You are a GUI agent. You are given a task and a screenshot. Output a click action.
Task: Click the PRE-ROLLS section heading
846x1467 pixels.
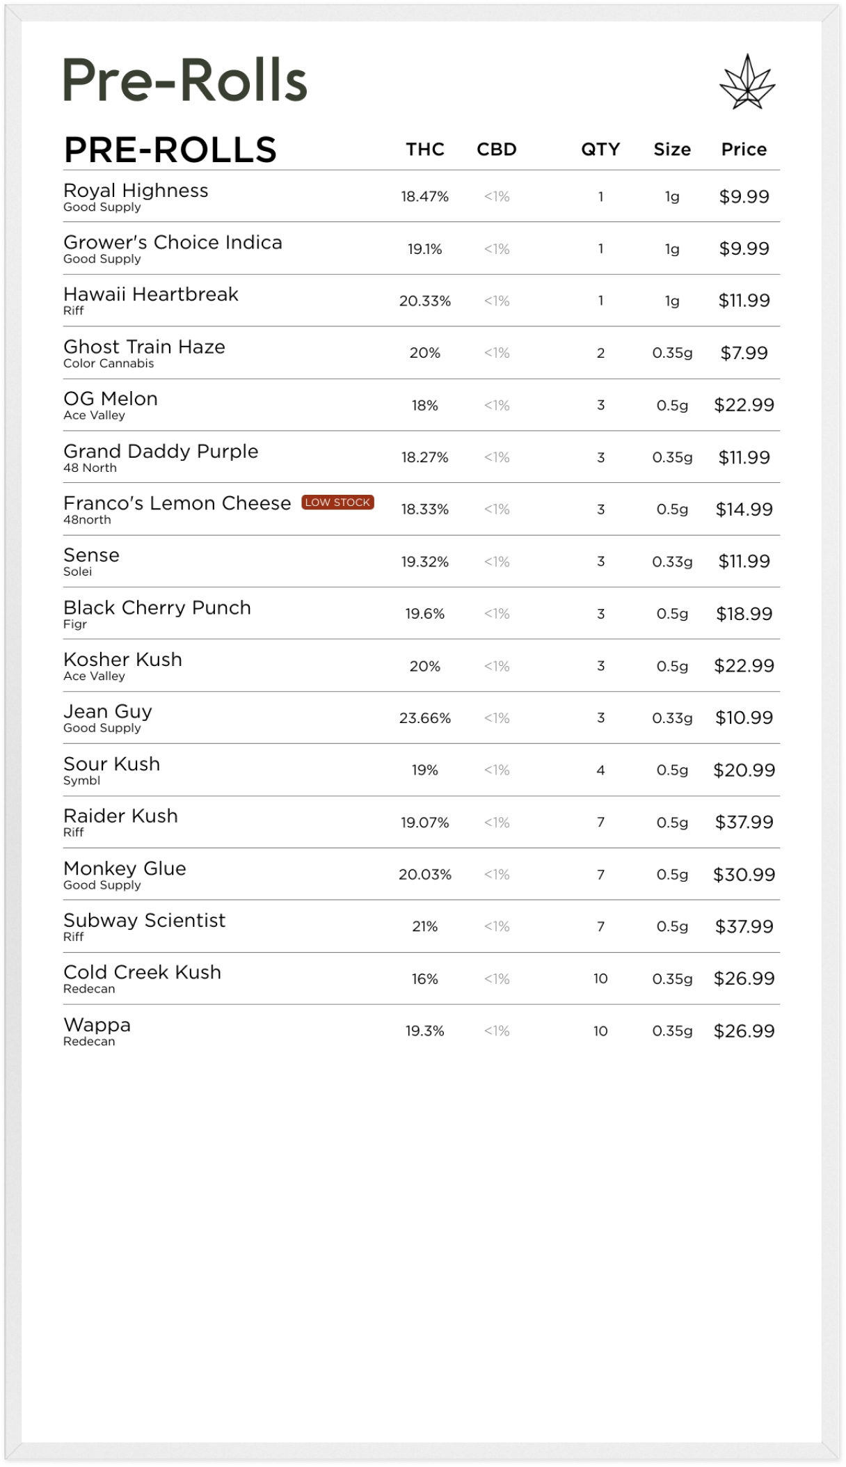click(x=170, y=150)
